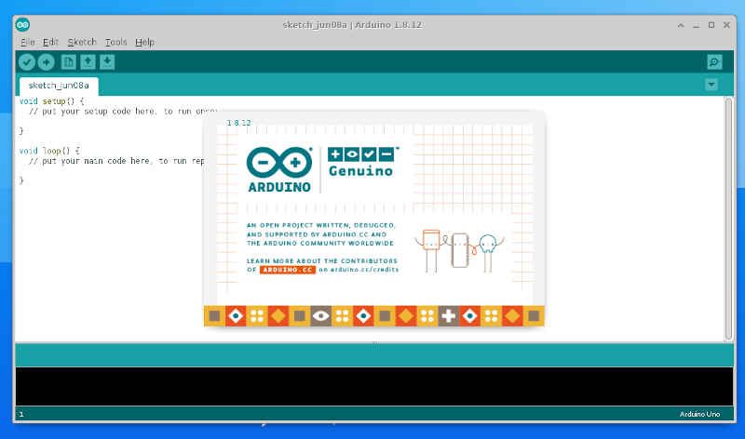Open the File menu
Image resolution: width=745 pixels, height=439 pixels.
tap(28, 42)
